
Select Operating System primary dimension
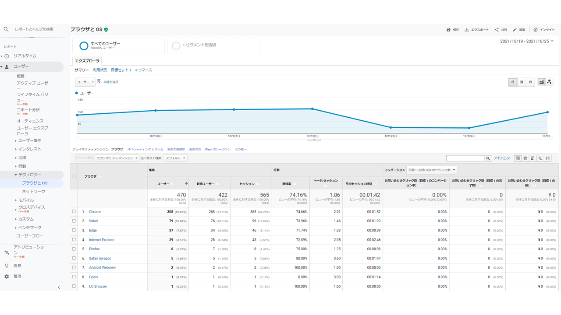[x=145, y=149]
